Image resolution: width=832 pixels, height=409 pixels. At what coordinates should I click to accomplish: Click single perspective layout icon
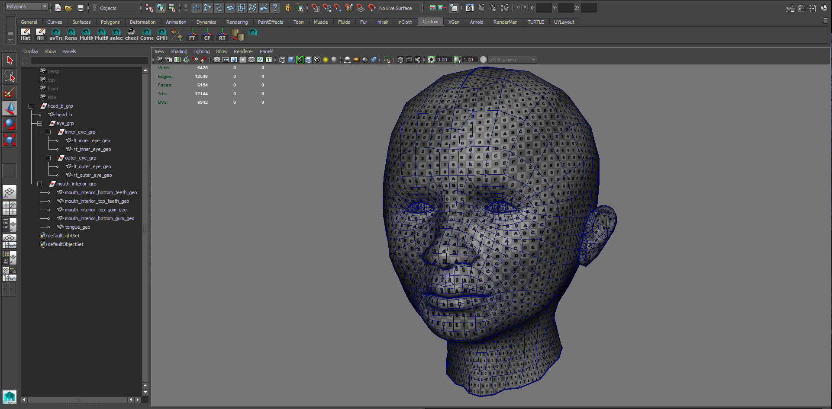click(x=10, y=192)
